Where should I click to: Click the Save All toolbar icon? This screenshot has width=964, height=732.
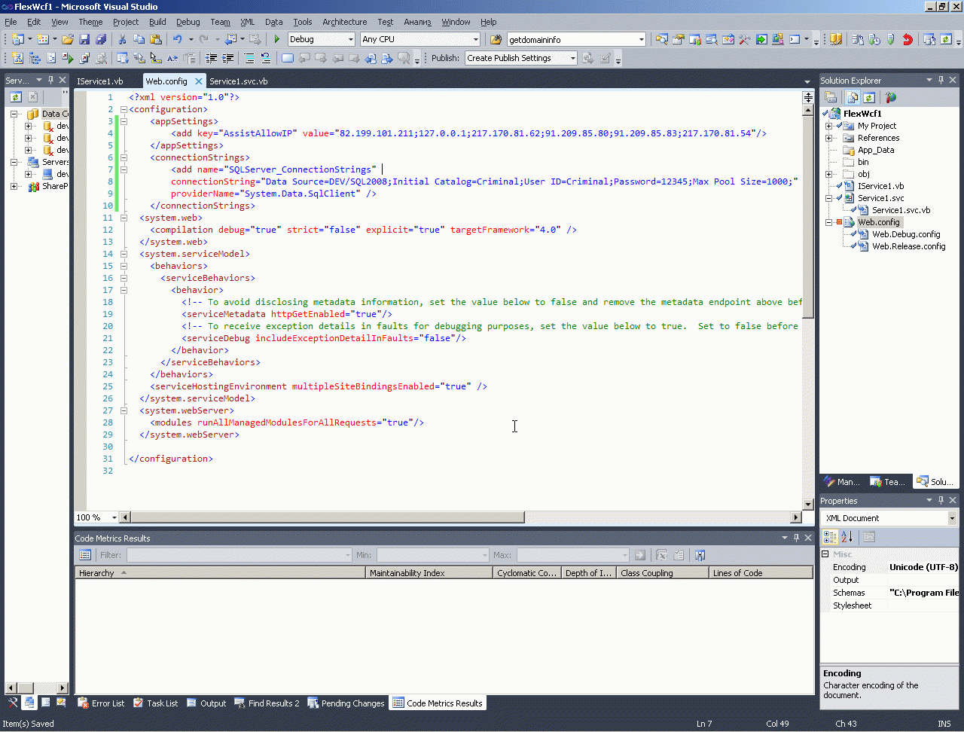(101, 39)
